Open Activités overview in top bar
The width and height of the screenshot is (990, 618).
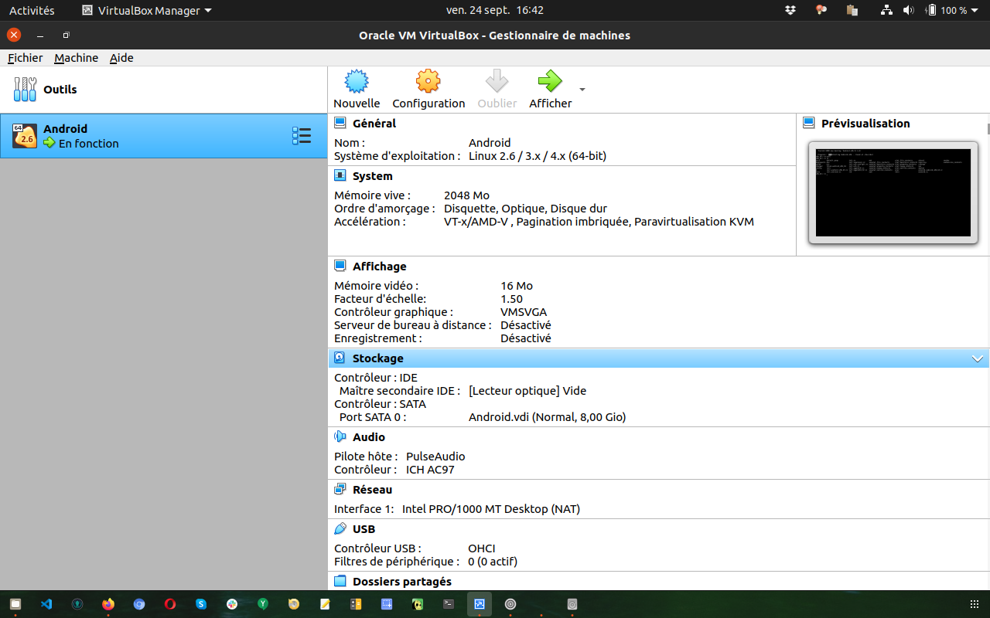[x=32, y=10]
